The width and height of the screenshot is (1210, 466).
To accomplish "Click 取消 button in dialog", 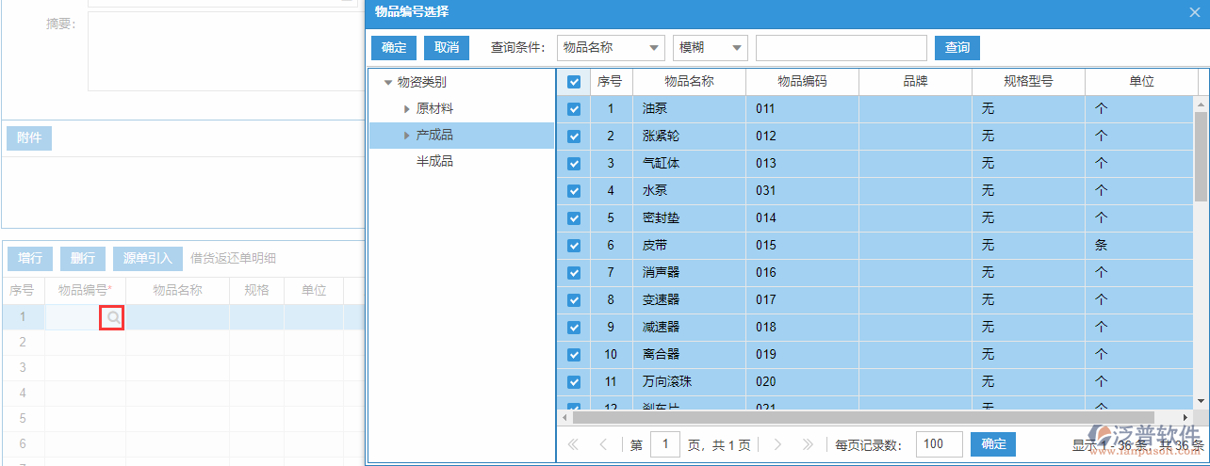I will point(447,48).
